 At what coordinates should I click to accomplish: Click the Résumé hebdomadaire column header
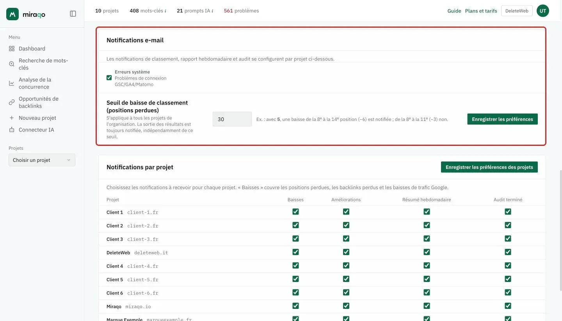pos(427,200)
